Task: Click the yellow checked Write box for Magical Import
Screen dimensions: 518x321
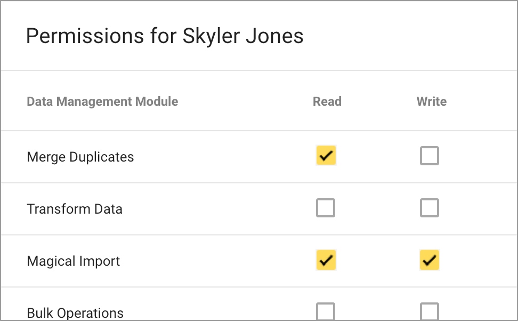Action: [430, 260]
